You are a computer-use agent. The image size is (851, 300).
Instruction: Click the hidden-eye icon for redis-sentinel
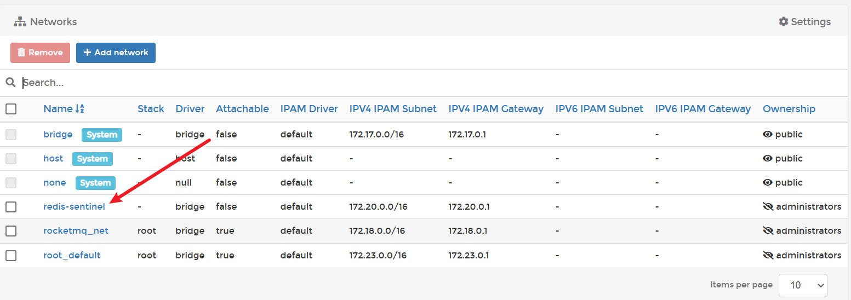click(768, 207)
